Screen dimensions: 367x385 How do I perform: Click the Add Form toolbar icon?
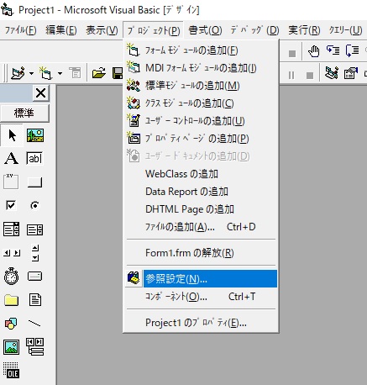point(45,73)
